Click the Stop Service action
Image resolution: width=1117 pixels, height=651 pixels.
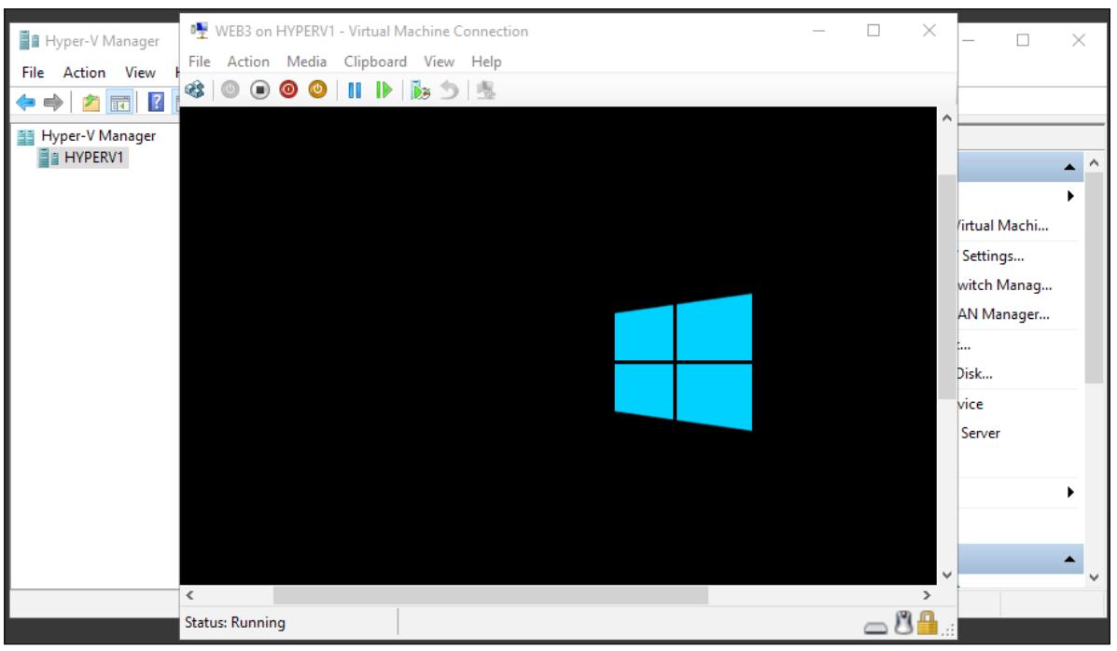click(x=970, y=404)
